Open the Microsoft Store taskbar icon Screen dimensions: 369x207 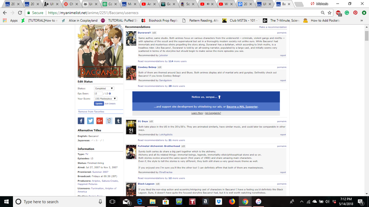[165, 202]
